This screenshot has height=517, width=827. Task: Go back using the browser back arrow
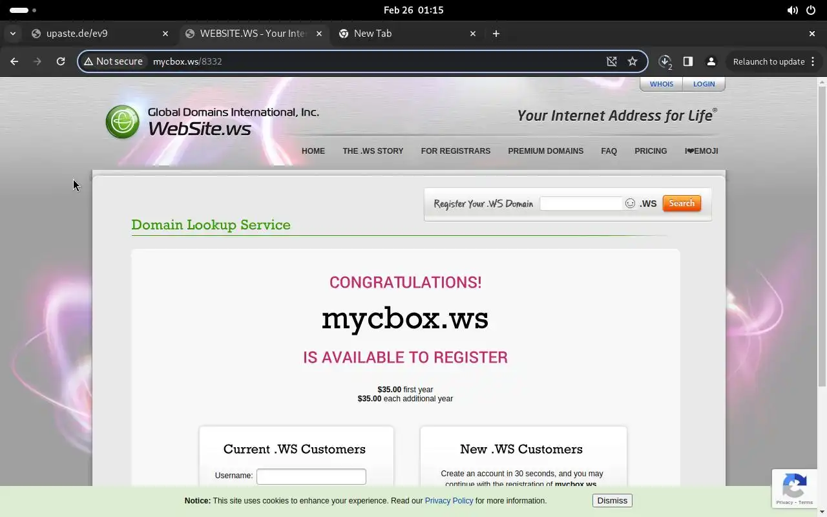pos(14,61)
